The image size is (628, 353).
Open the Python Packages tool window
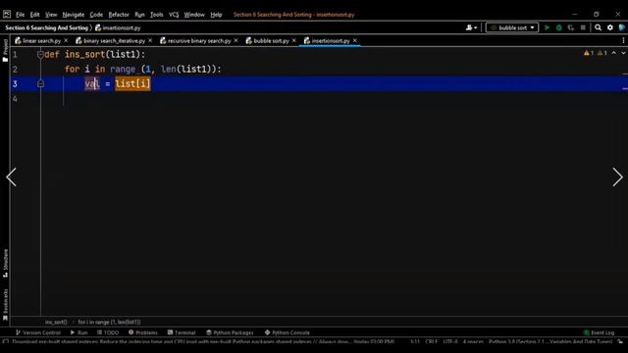coord(230,332)
